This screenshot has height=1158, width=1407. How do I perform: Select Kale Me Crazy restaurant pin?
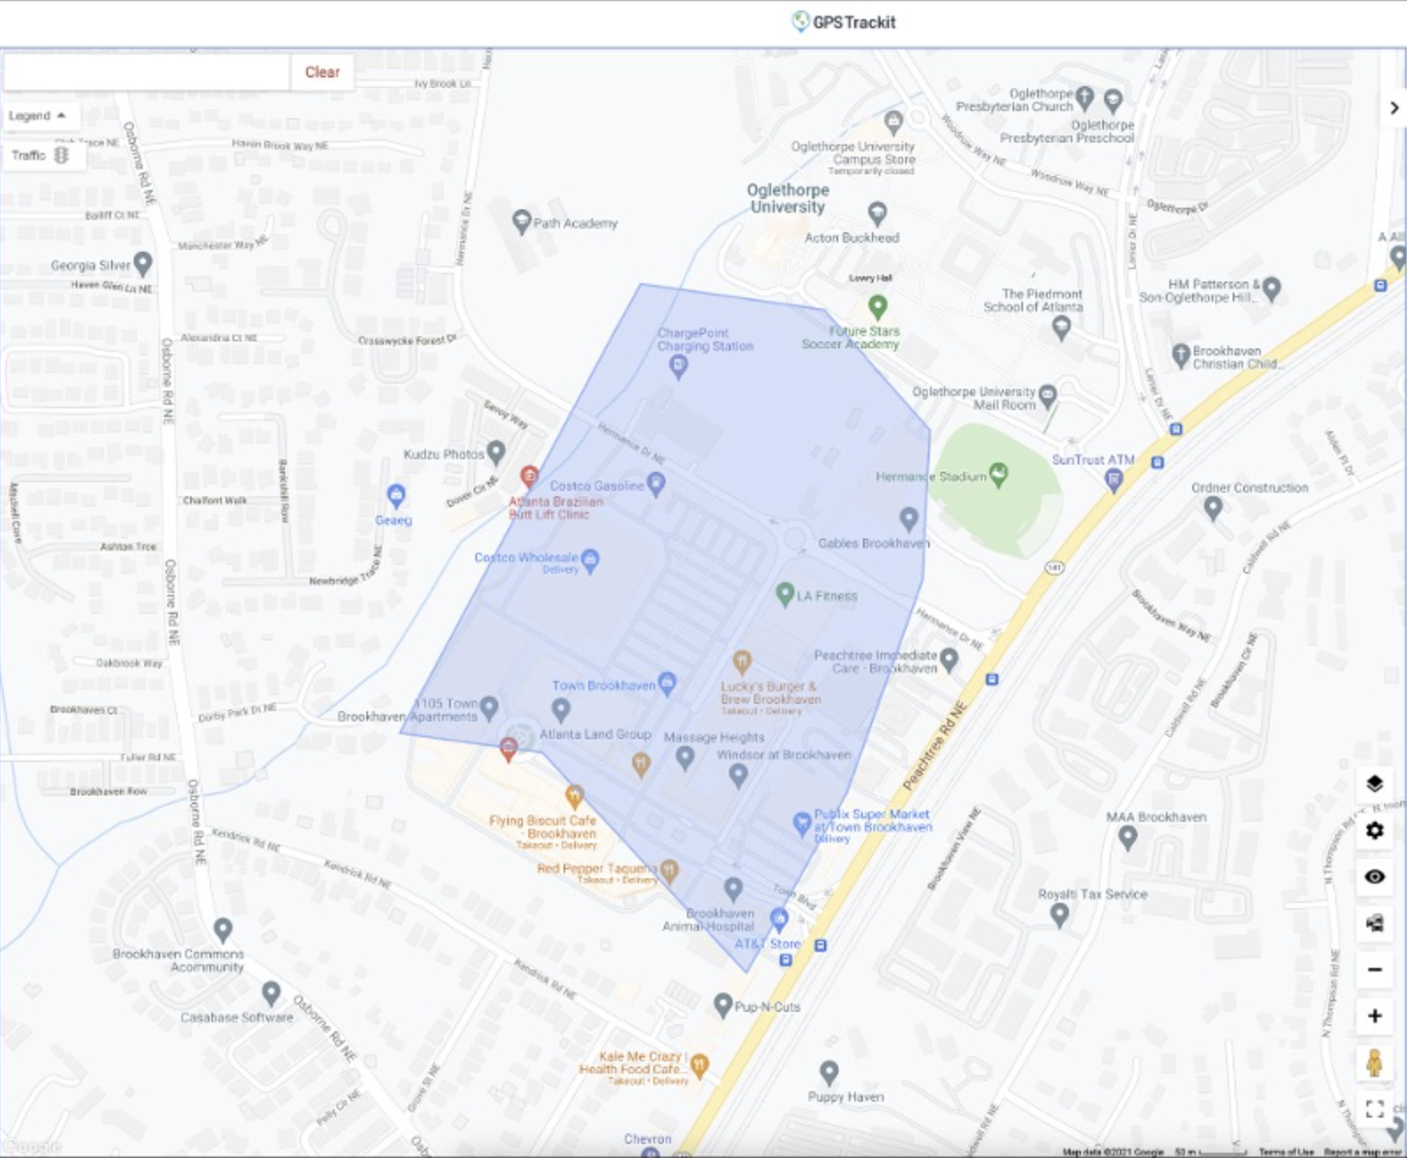coord(699,1066)
